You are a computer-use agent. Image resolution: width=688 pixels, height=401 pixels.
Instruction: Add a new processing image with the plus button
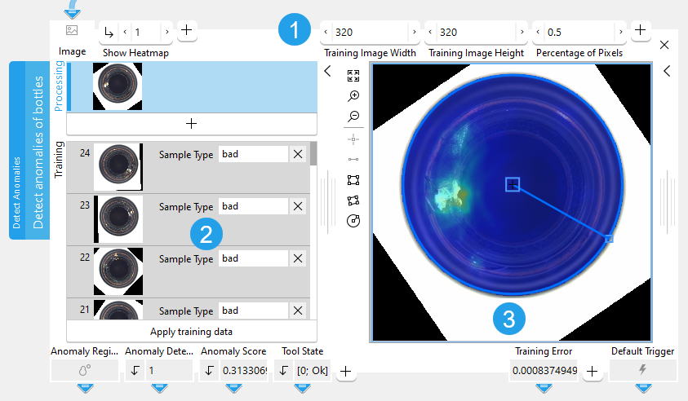191,124
